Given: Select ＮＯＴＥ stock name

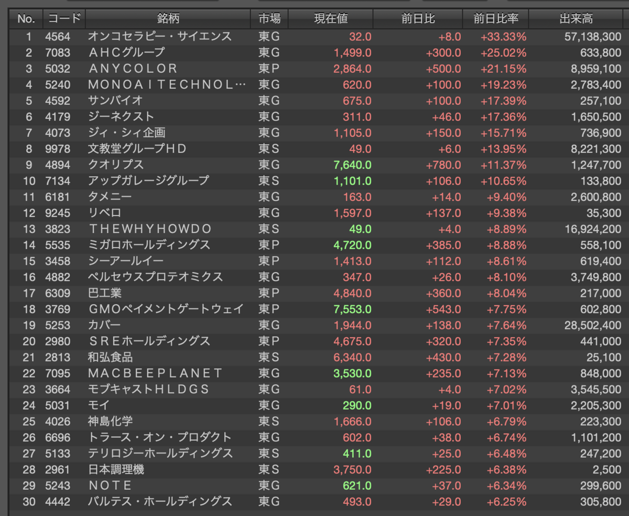Looking at the screenshot, I should pos(110,486).
